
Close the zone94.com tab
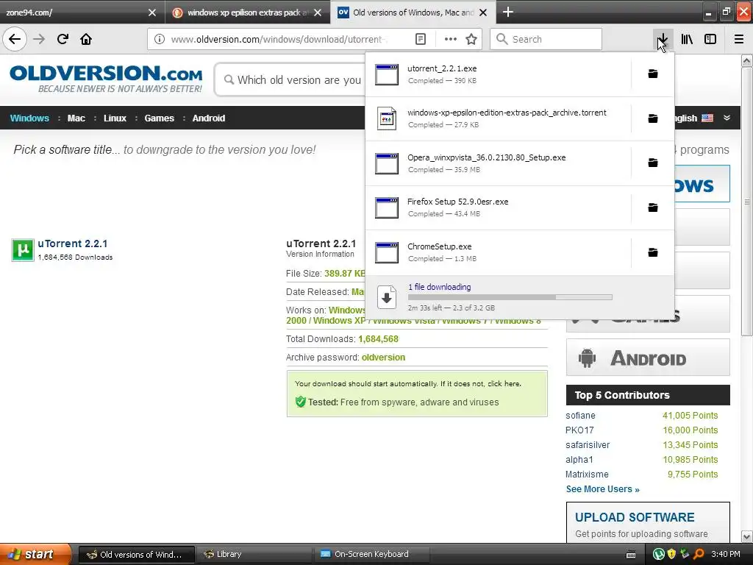tap(151, 13)
